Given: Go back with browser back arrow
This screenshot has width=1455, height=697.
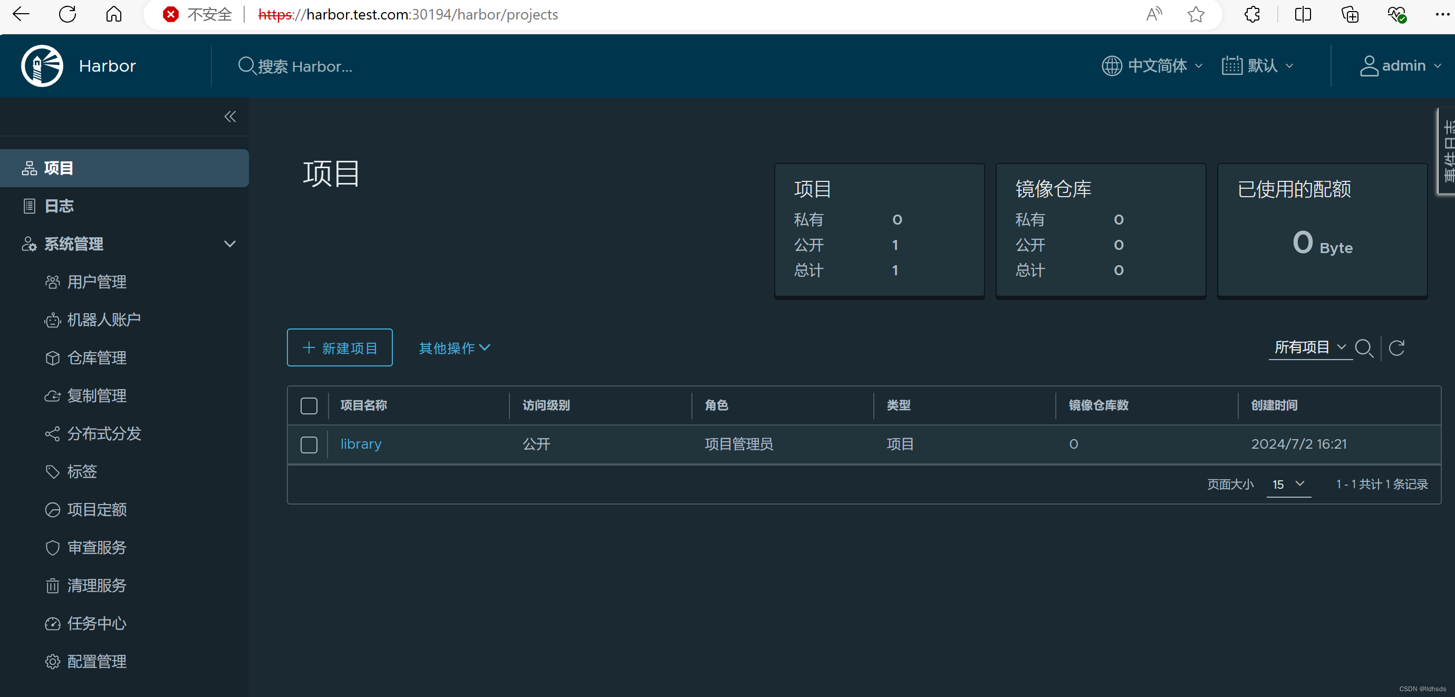Looking at the screenshot, I should pos(21,14).
